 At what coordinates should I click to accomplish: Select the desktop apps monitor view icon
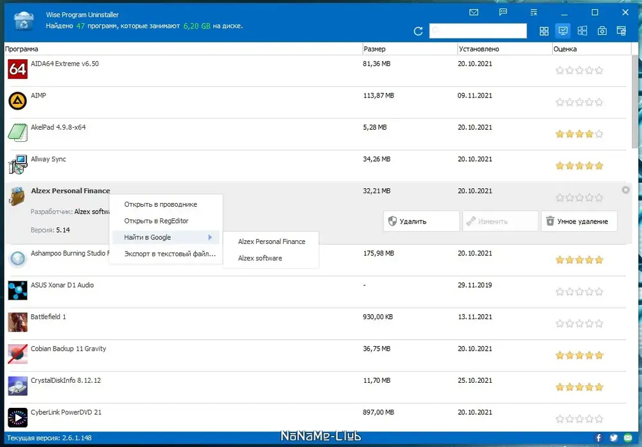click(563, 31)
